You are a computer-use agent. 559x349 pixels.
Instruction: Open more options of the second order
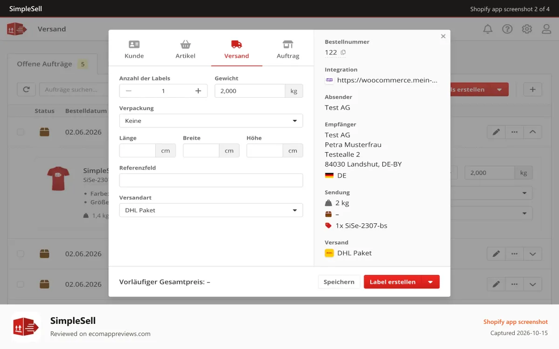click(514, 254)
